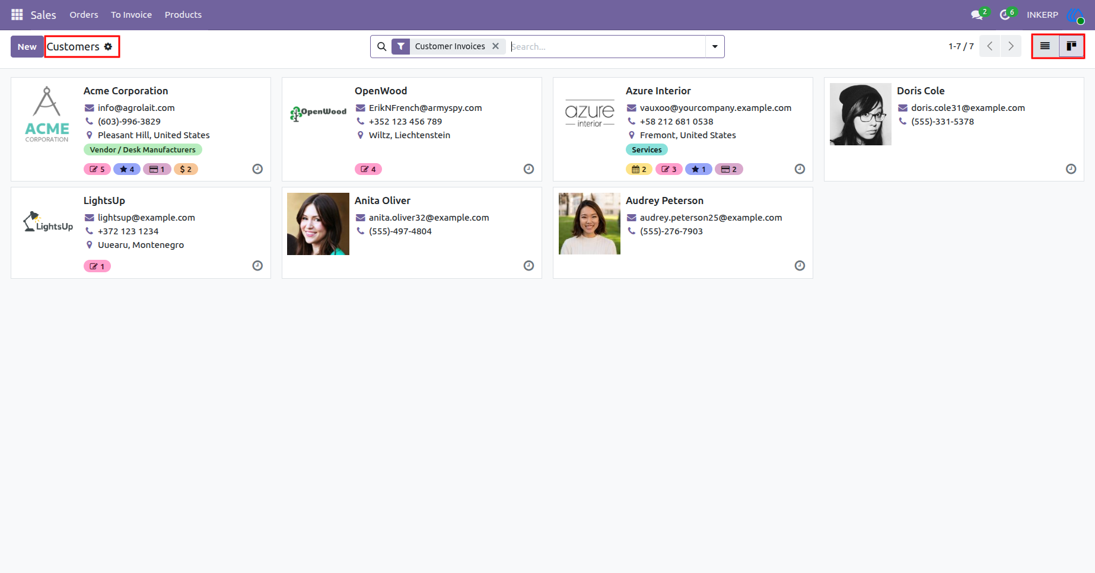Click the INKERP company name
1095x573 pixels.
[x=1042, y=15]
